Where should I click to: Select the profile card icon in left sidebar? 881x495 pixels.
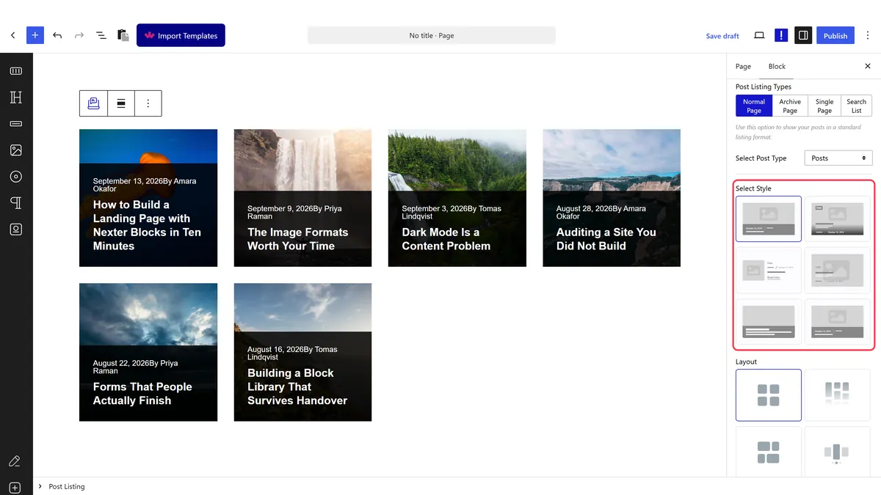(16, 230)
